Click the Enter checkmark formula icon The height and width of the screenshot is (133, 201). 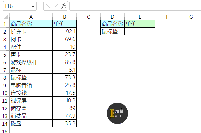(x=56, y=6)
